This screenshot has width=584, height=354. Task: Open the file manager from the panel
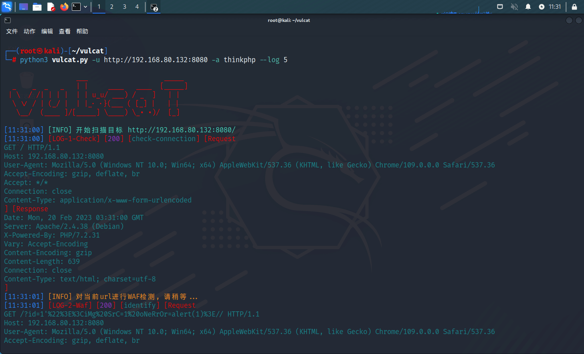[37, 7]
